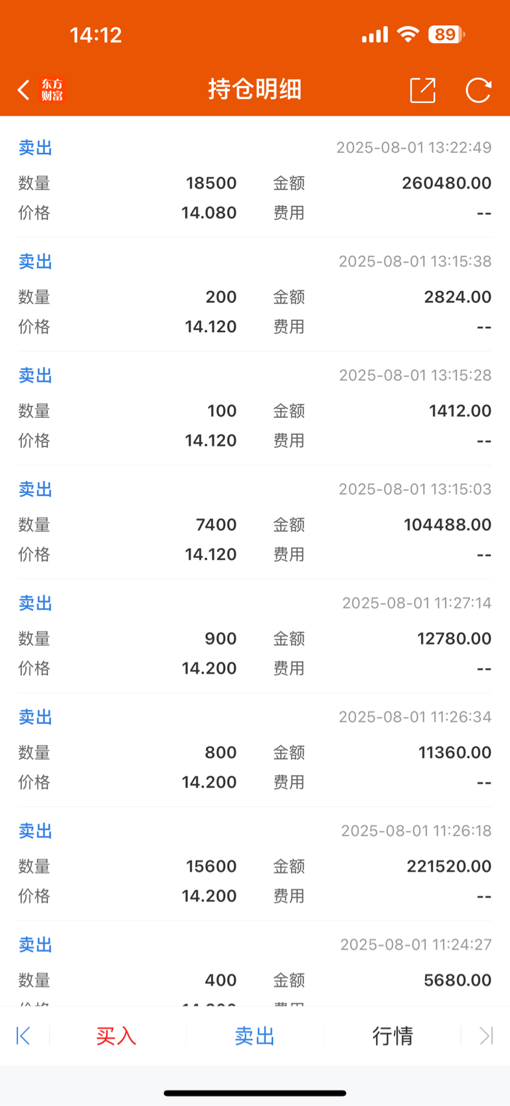Select the 买入 tab at bottom
The width and height of the screenshot is (510, 1106).
coord(116,1036)
